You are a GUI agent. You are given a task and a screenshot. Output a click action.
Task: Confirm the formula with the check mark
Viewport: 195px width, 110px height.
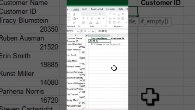pos(89,31)
